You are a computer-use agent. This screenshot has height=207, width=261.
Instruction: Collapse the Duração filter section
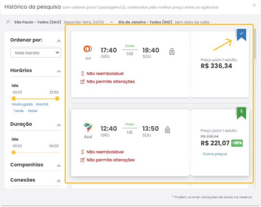click(59, 125)
